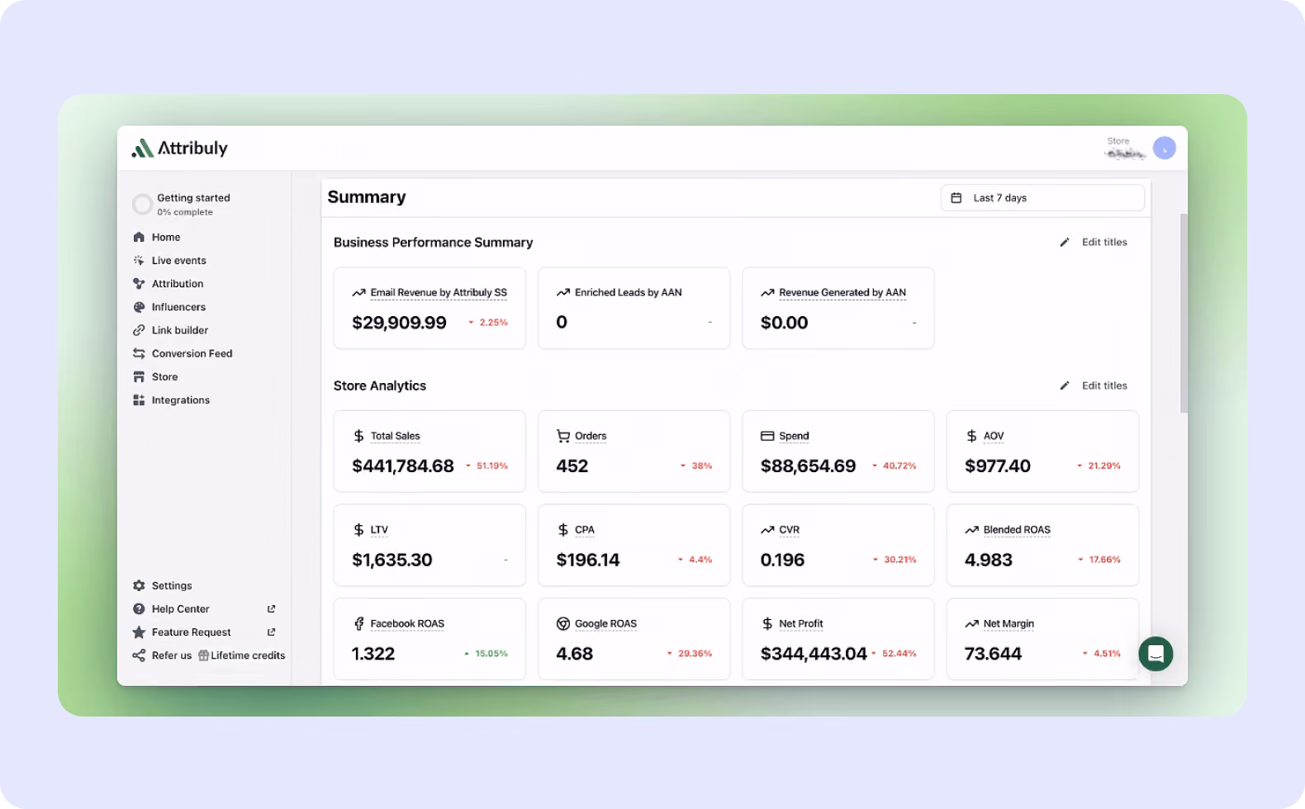Click the Getting started progress circle
The image size is (1305, 809).
(142, 204)
